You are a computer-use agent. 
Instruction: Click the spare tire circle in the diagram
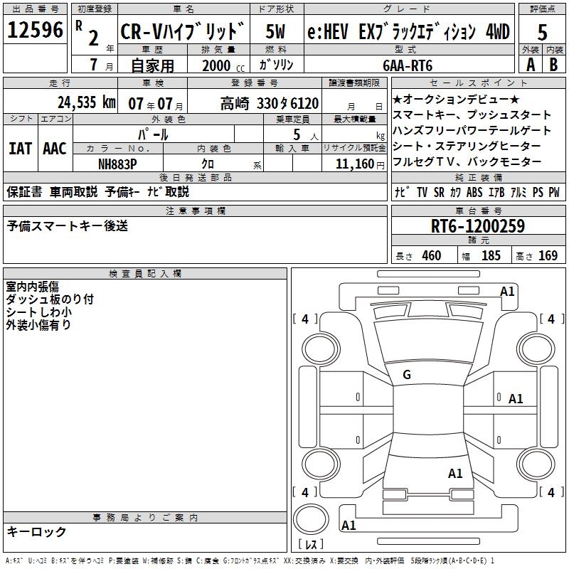tap(311, 519)
